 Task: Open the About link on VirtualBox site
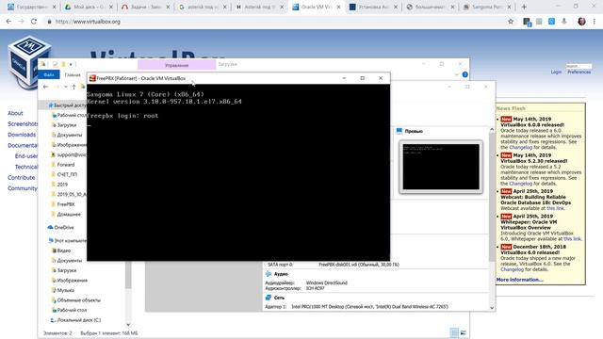pyautogui.click(x=15, y=113)
